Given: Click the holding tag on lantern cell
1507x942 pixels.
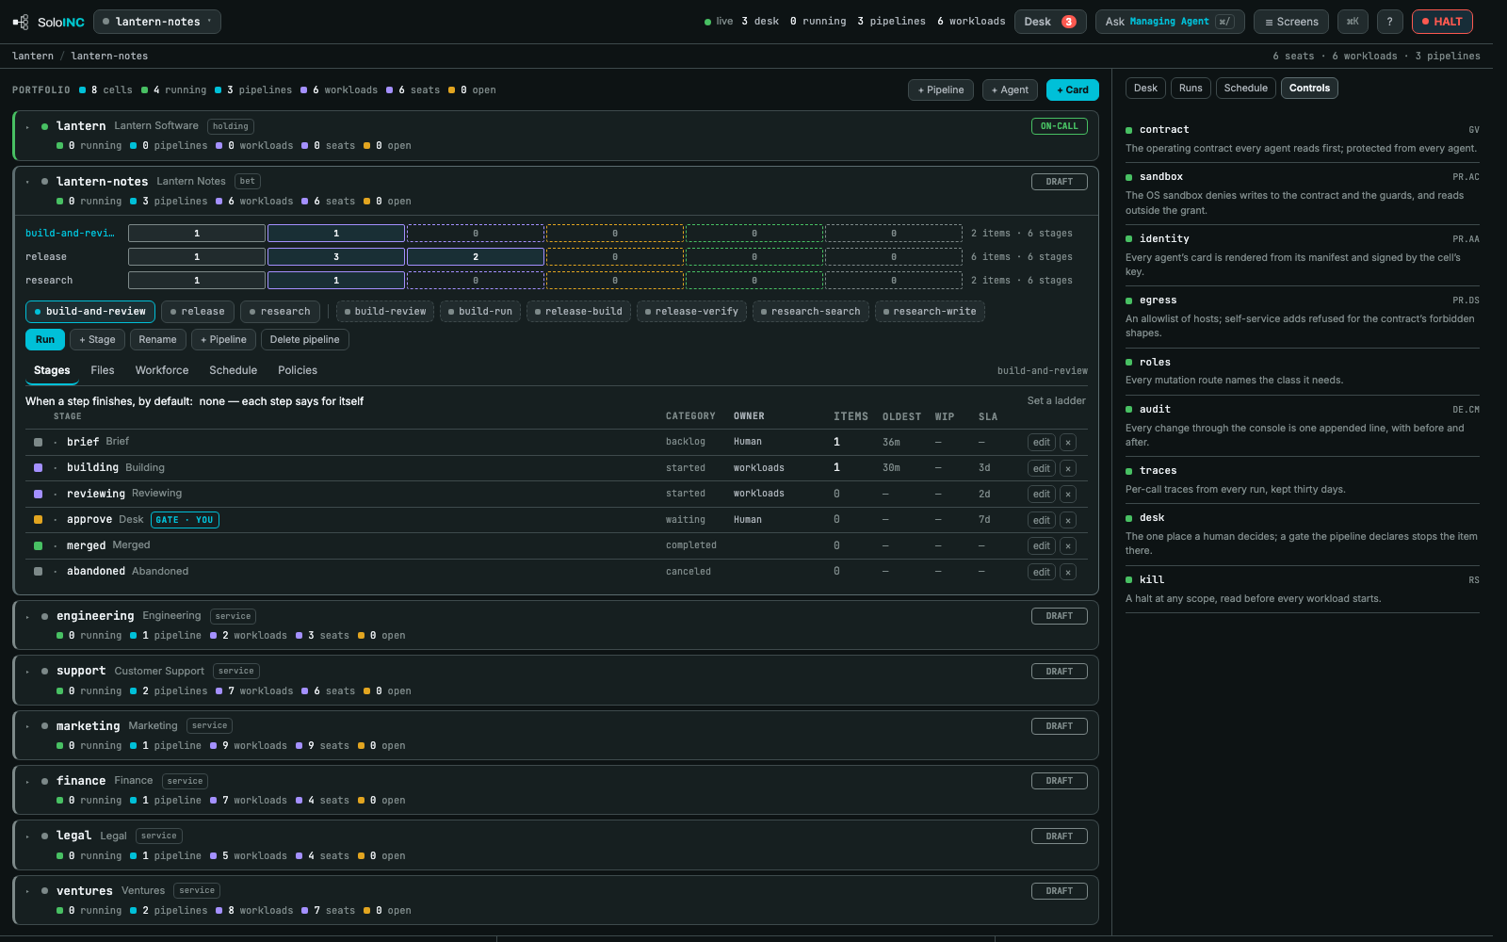Looking at the screenshot, I should 231,126.
